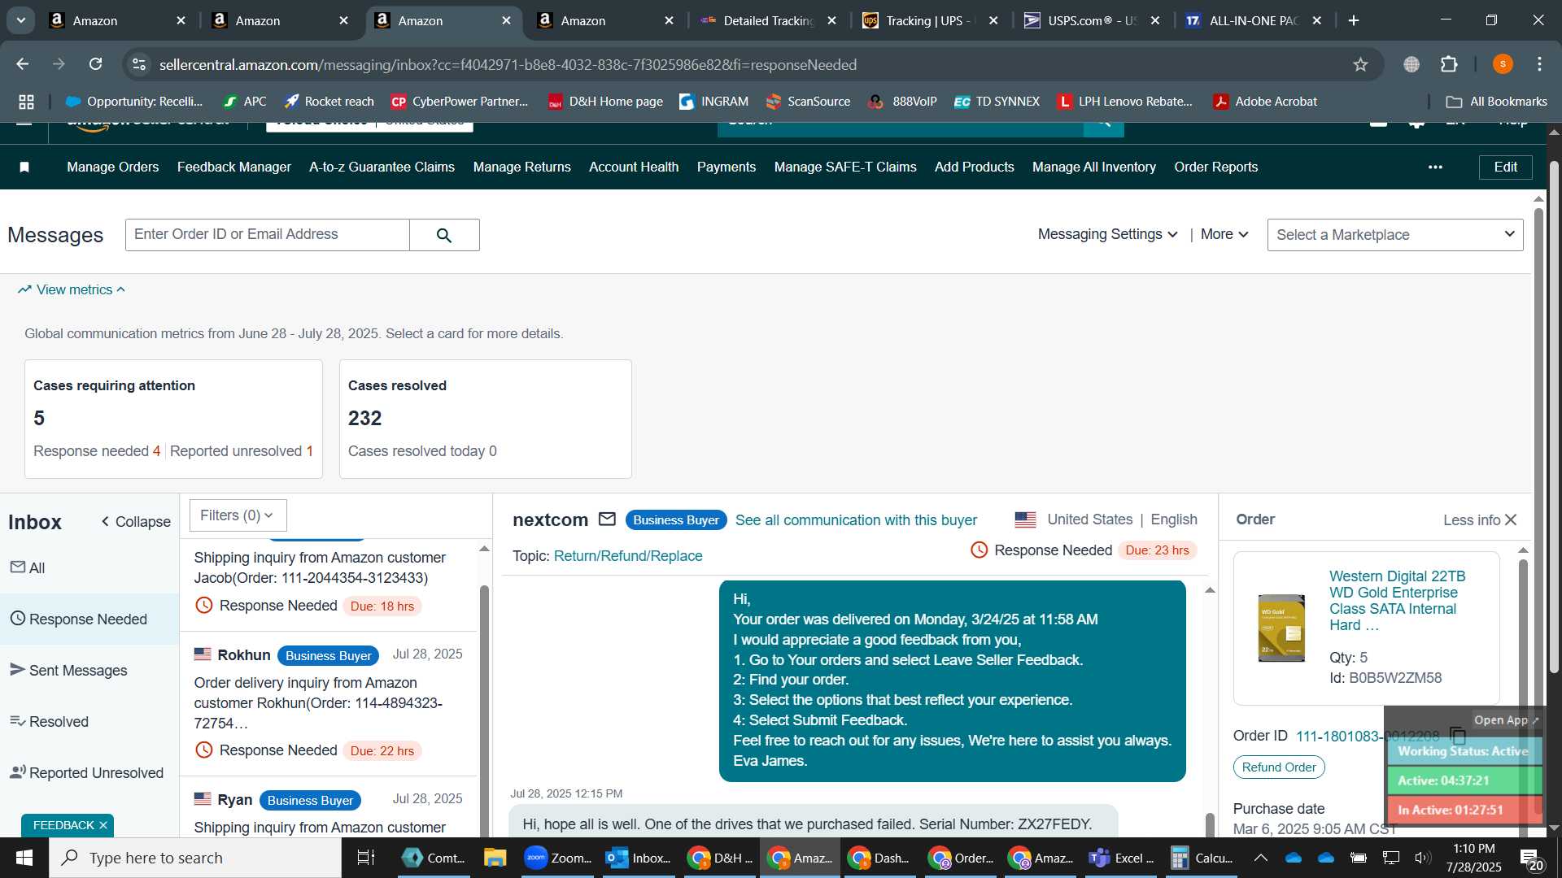Click See all communication with this buyer
Screen dimensions: 1562x878
(x=856, y=520)
